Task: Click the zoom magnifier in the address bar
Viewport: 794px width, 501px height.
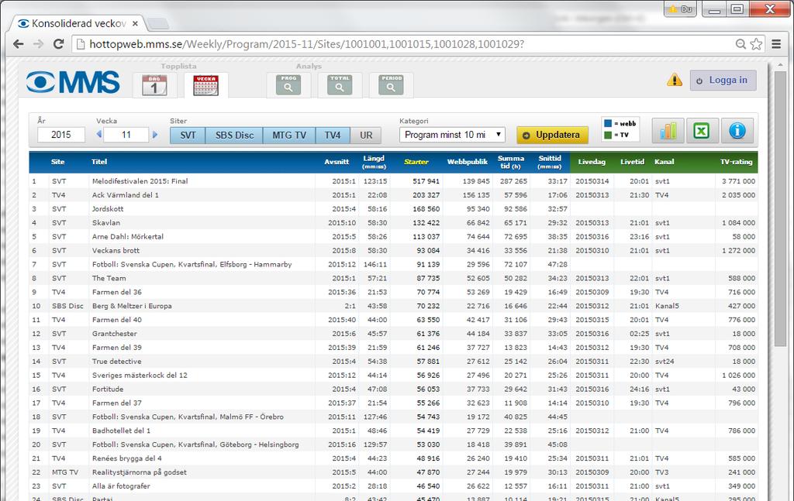Action: pos(740,44)
